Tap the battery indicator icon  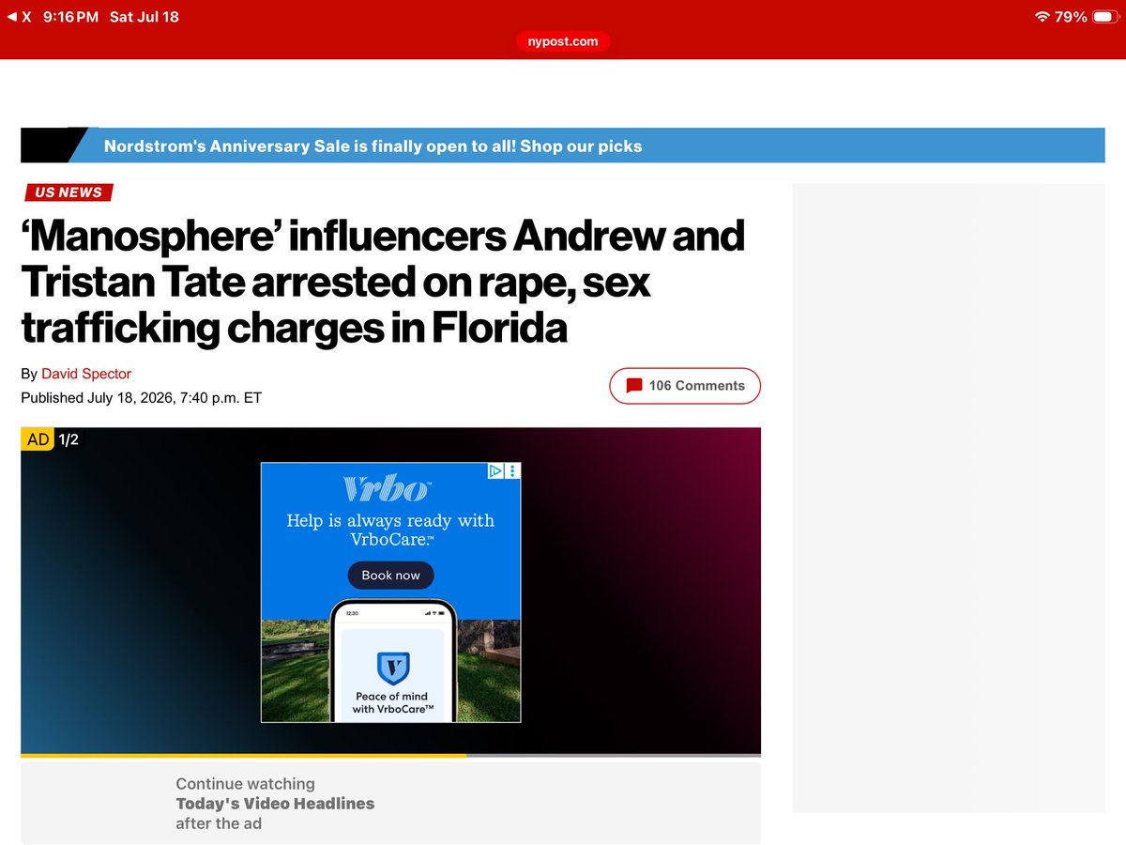click(1104, 17)
